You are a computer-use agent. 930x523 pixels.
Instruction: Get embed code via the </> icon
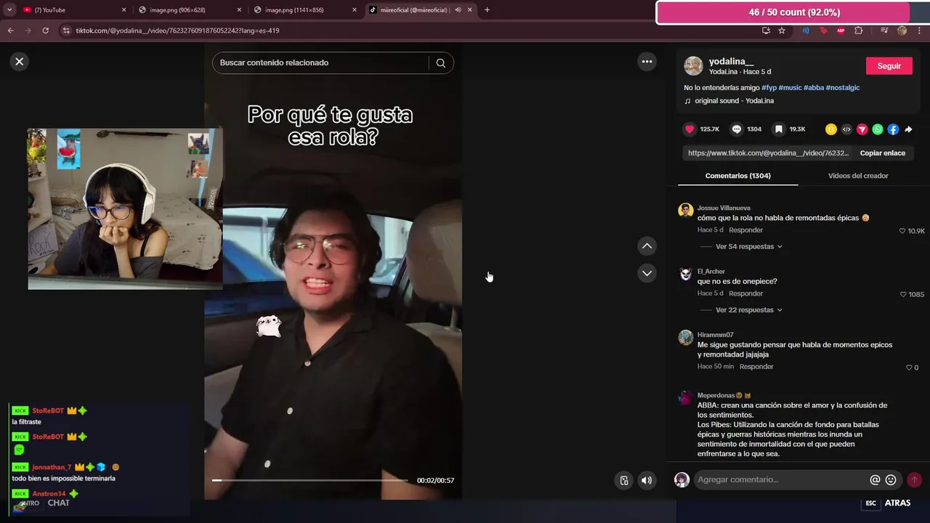pyautogui.click(x=846, y=129)
